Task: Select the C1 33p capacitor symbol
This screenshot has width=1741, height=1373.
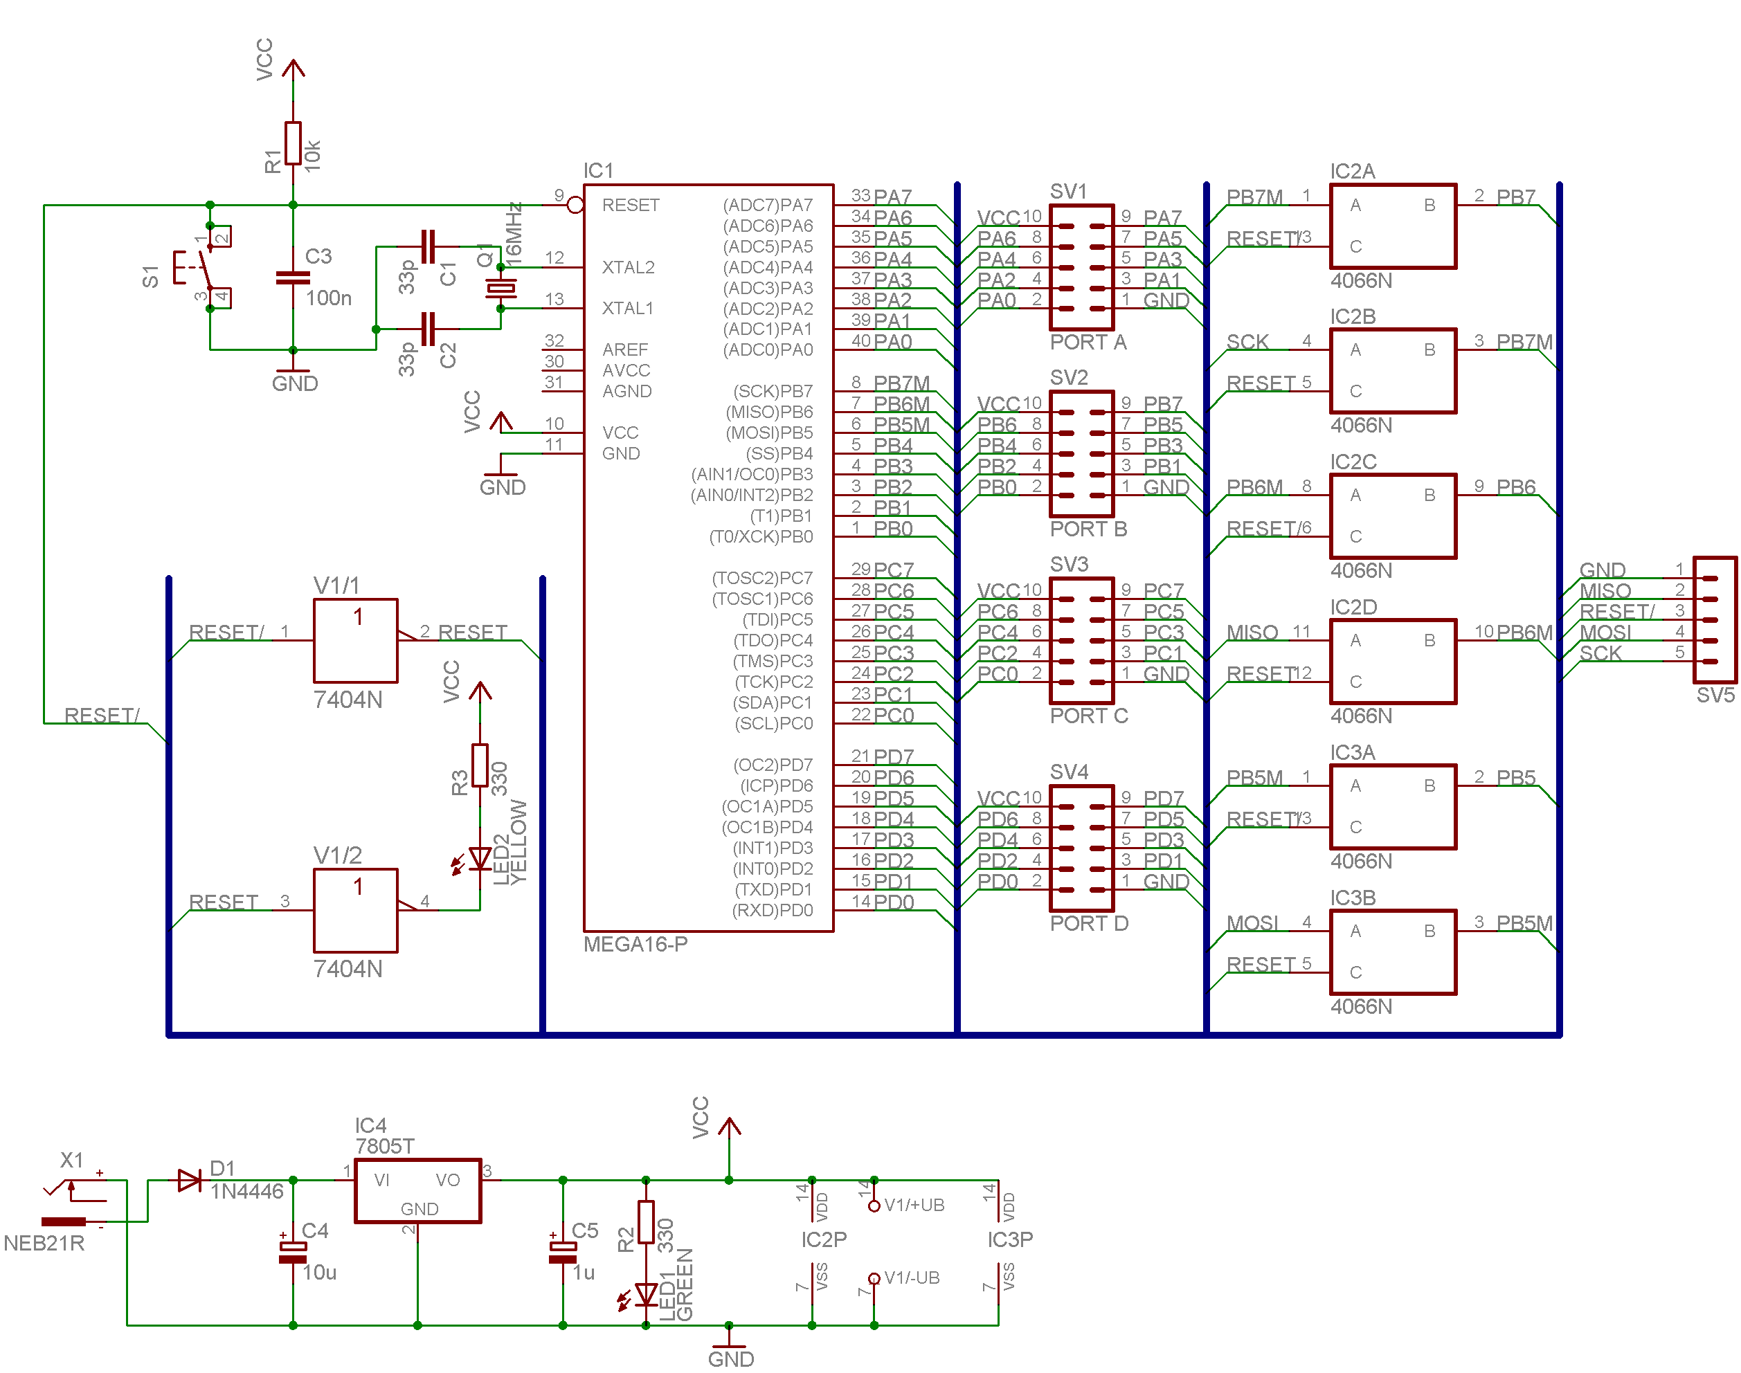Action: click(428, 246)
